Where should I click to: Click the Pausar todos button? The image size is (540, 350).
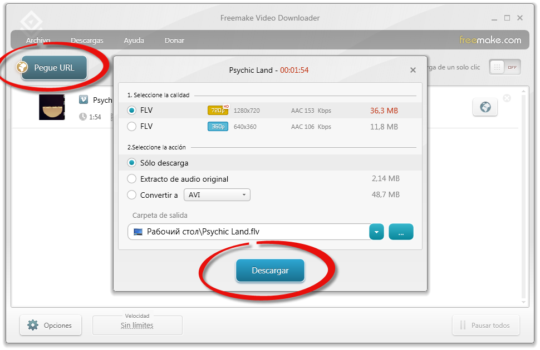485,325
